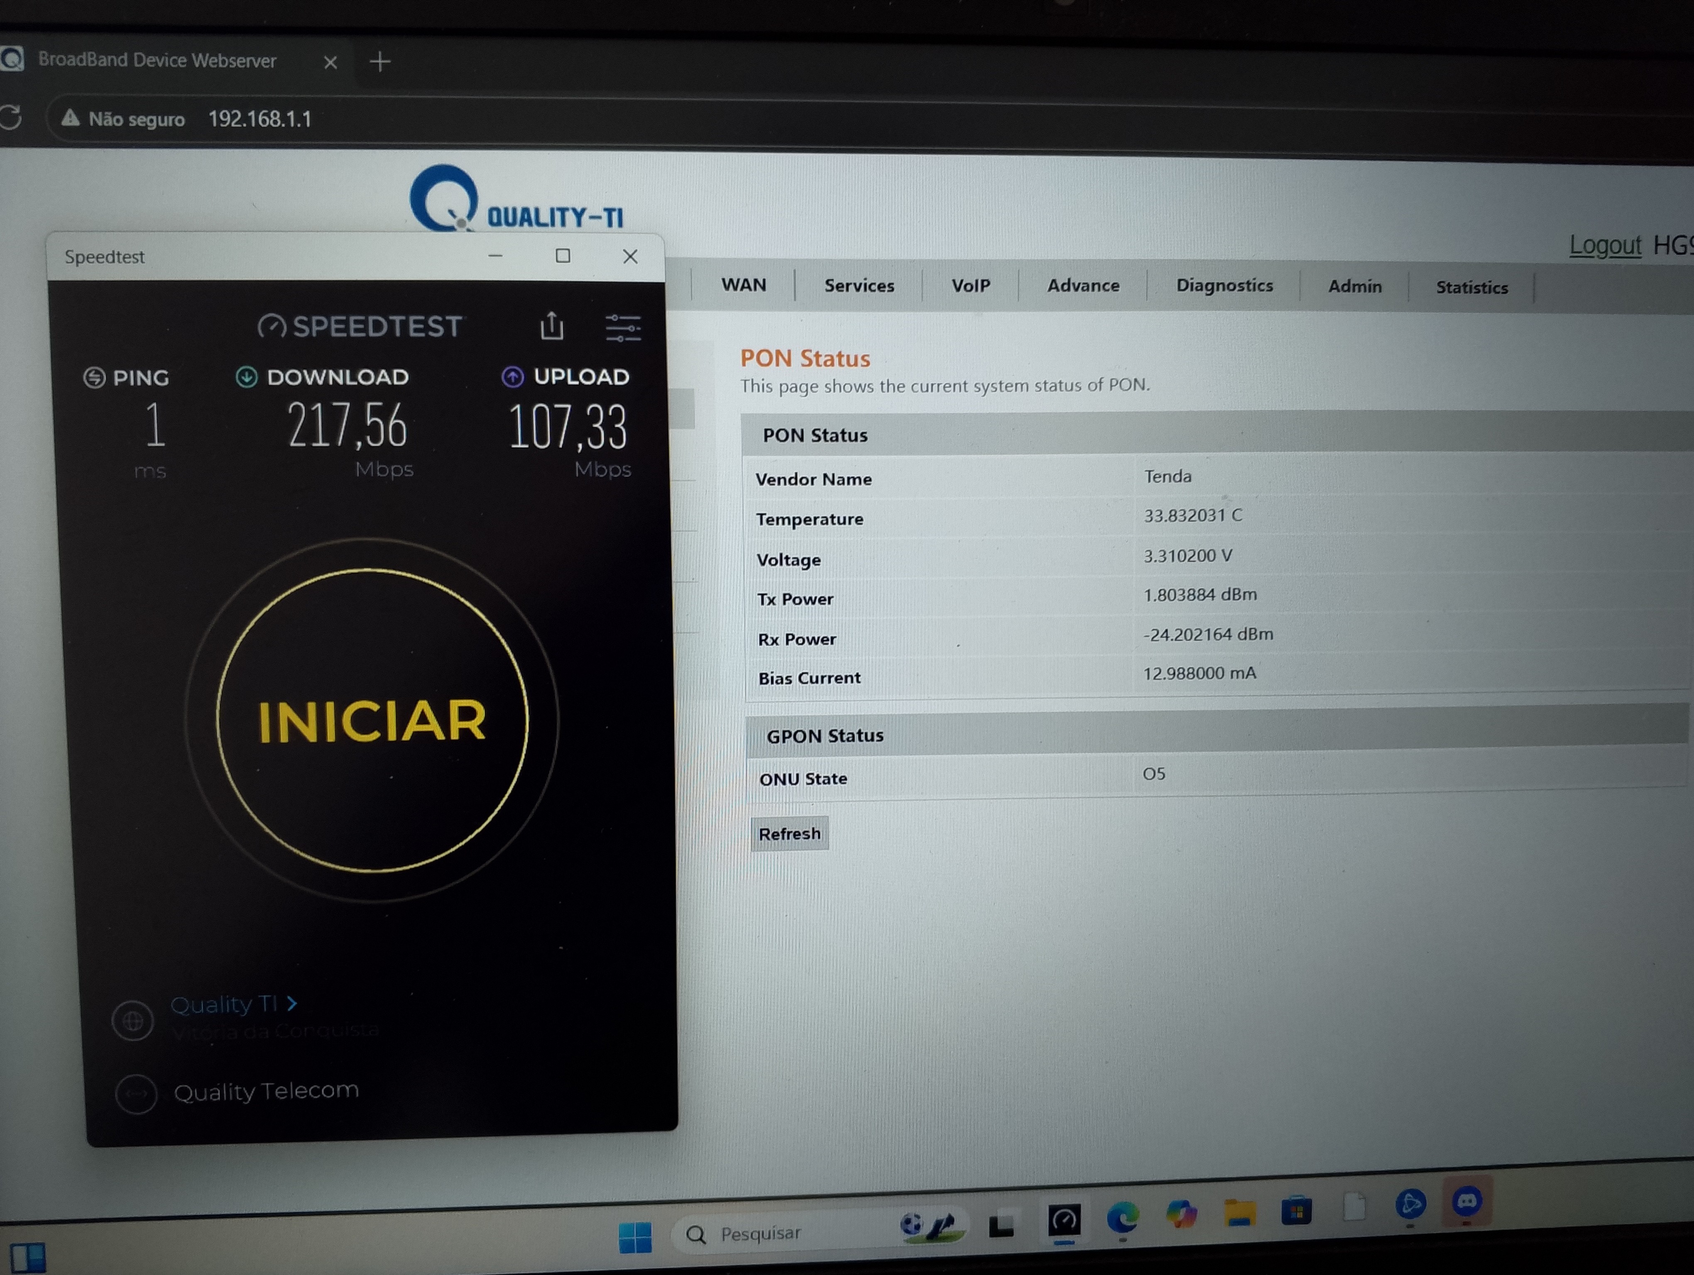1694x1275 pixels.
Task: Open Speedtest app from the taskbar
Action: [x=1064, y=1220]
